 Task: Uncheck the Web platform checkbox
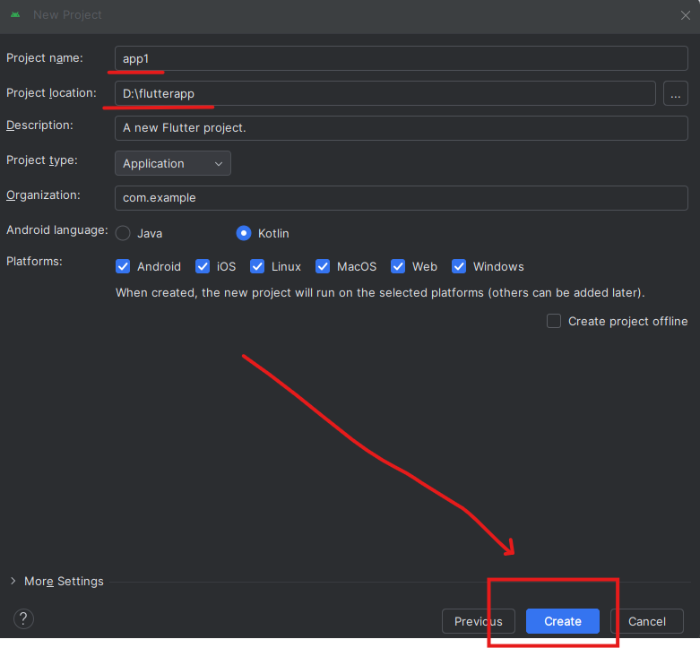click(398, 266)
